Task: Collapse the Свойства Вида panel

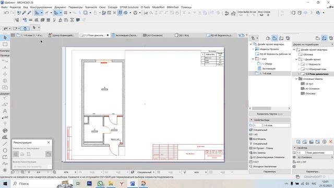Action: (x=252, y=120)
